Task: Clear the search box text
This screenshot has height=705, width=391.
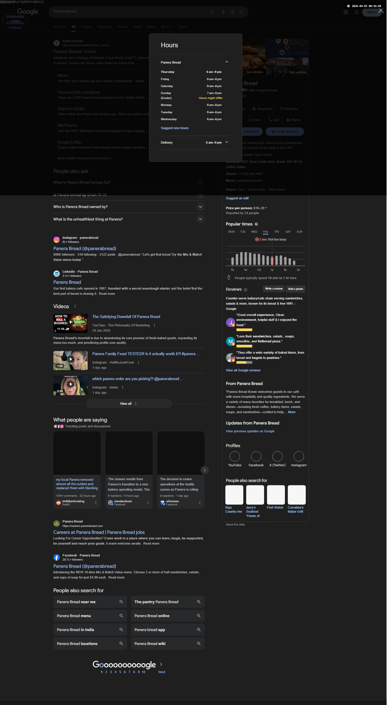Action: tap(212, 12)
